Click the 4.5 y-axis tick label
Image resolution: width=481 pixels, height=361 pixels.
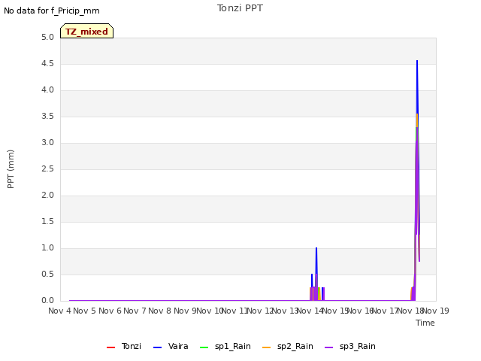(47, 63)
